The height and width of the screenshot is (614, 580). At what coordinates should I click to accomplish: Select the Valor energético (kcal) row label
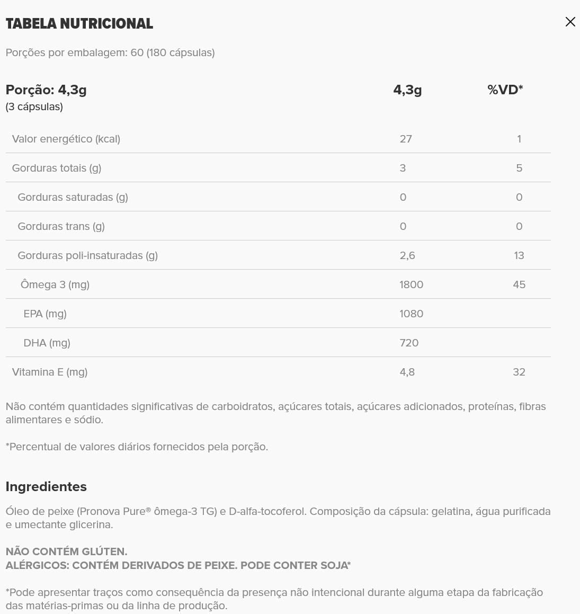pos(66,139)
